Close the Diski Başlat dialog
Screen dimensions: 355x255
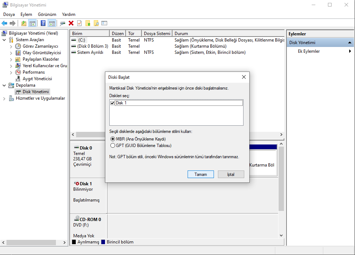[244, 77]
